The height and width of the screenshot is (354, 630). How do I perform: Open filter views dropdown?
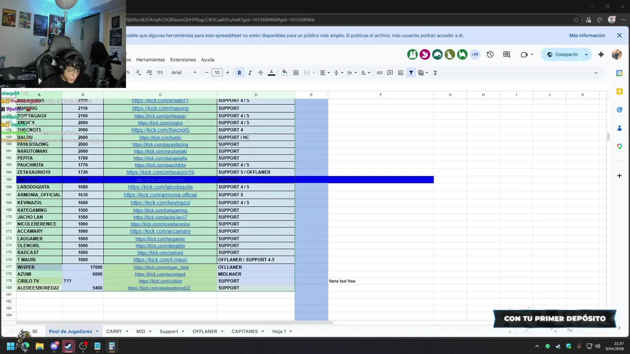point(423,73)
